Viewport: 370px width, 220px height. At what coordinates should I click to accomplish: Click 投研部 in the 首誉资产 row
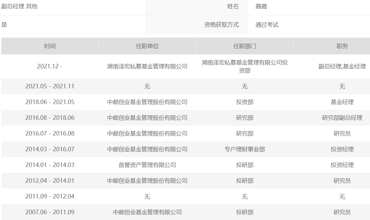click(245, 165)
